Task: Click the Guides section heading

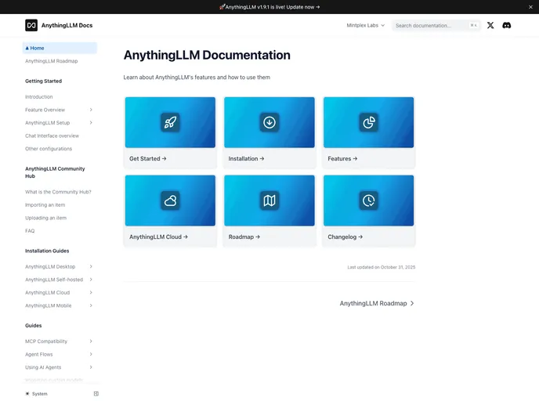Action: [34, 325]
